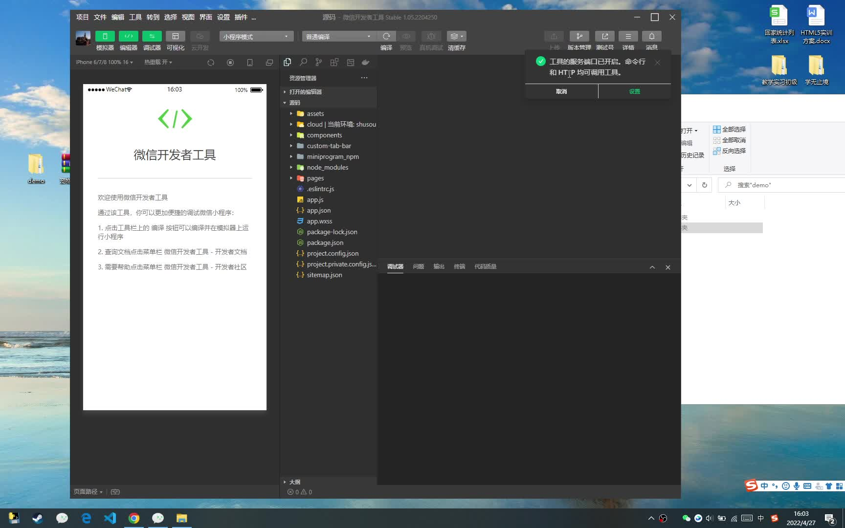Click the preview (预览) eye icon
Image resolution: width=845 pixels, height=528 pixels.
tap(406, 36)
